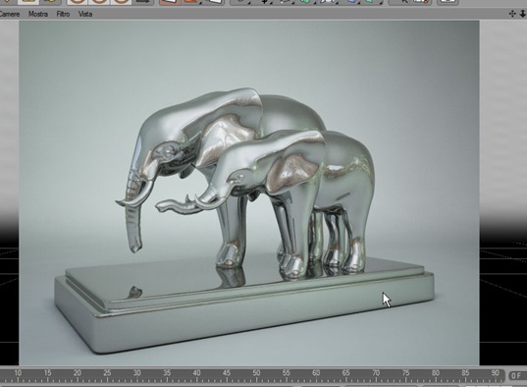527x387 pixels.
Task: Toggle the Z axis lock
Action: pos(121,2)
